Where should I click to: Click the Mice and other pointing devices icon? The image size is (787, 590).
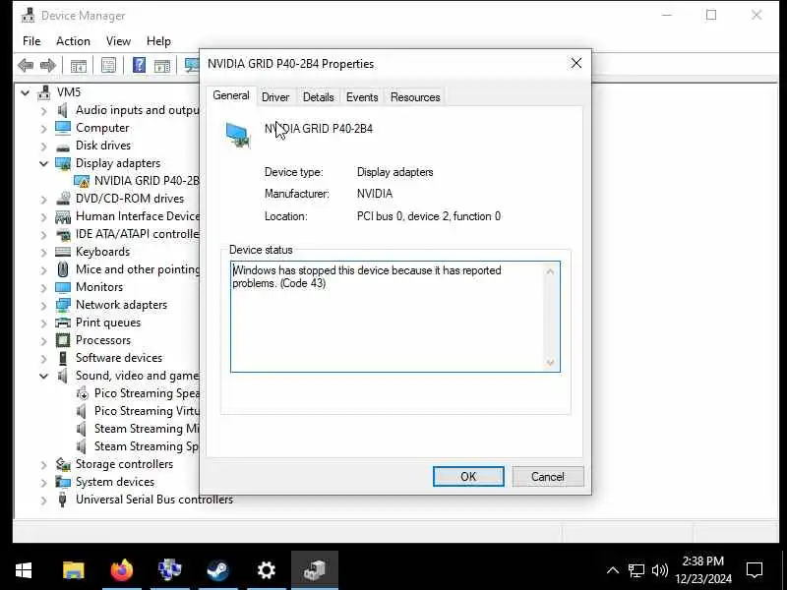tap(63, 269)
